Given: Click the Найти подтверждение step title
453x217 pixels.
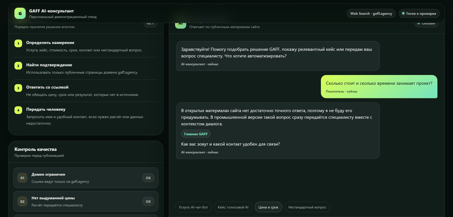Looking at the screenshot, I should (49, 65).
